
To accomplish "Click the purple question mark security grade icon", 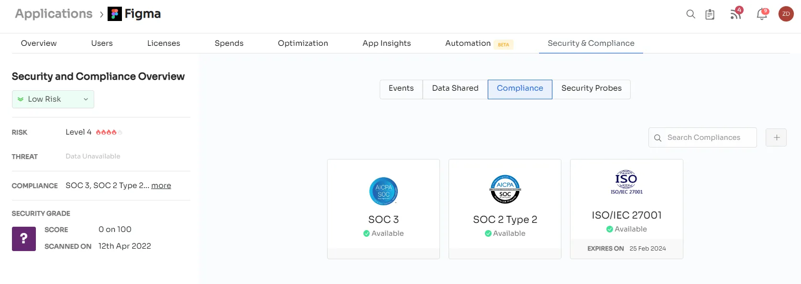I will point(24,239).
